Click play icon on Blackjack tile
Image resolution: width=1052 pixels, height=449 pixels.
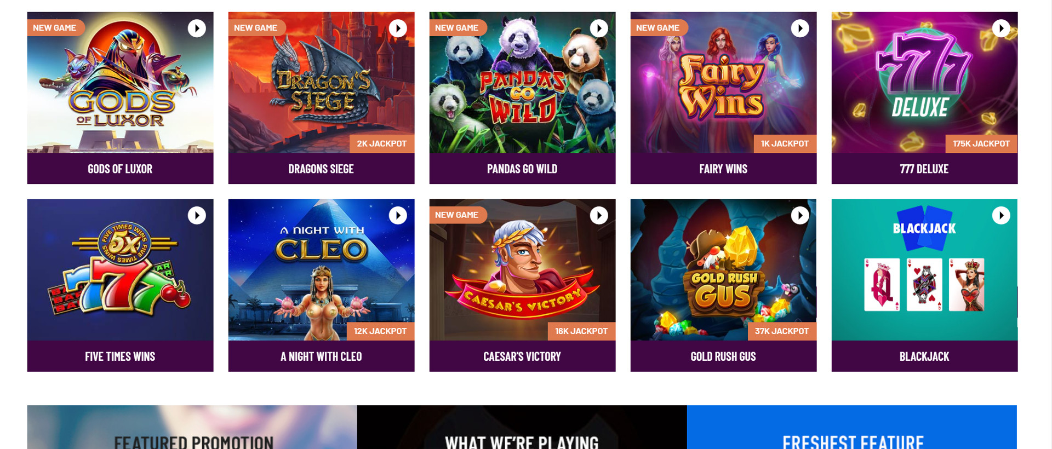[x=1001, y=216]
